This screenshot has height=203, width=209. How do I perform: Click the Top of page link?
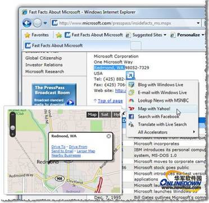click(110, 101)
